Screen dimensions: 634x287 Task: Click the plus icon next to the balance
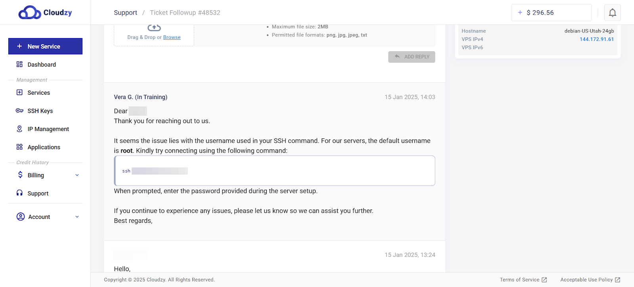coord(519,12)
